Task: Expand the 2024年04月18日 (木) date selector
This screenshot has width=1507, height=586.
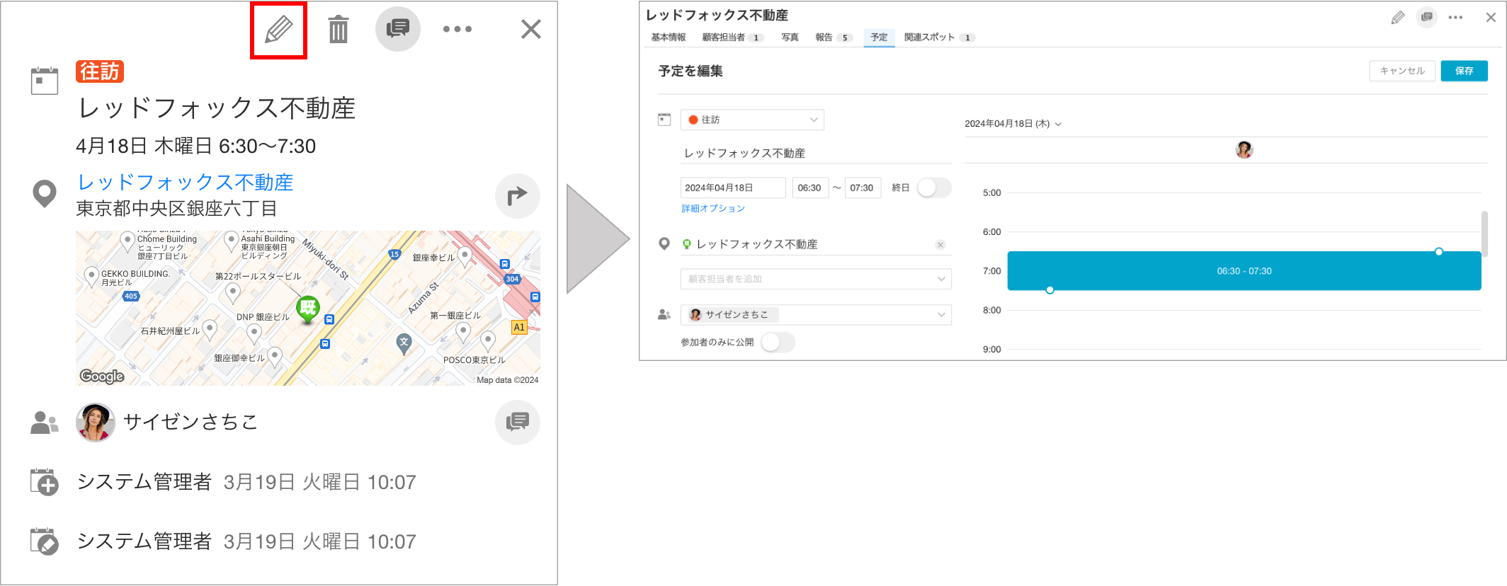Action: point(1013,124)
